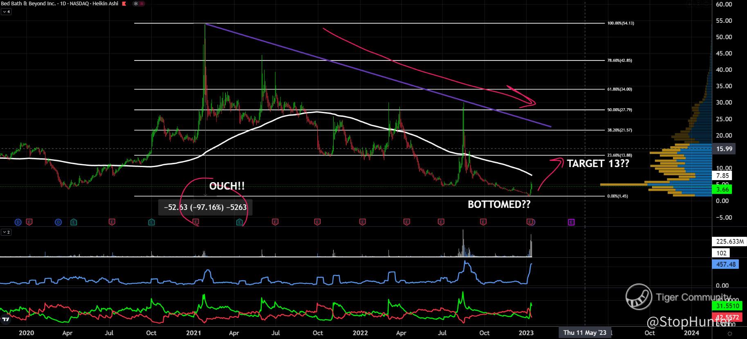
Task: Click the green 3.66 last price label
Action: click(722, 189)
